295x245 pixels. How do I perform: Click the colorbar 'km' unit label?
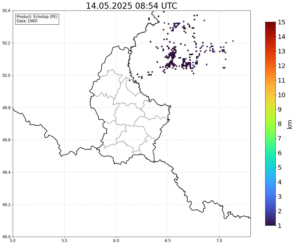coord(289,124)
